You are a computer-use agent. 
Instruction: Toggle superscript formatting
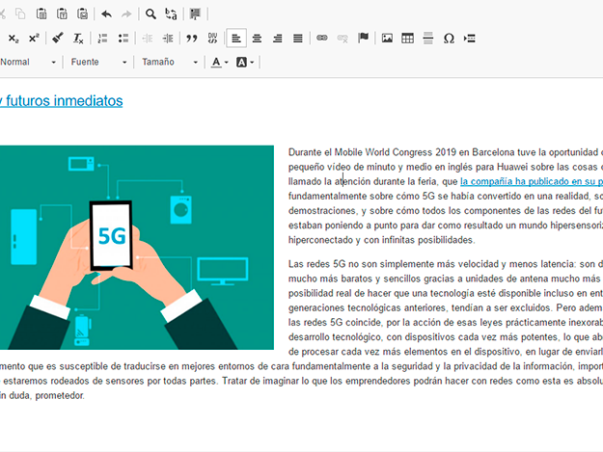click(x=34, y=39)
